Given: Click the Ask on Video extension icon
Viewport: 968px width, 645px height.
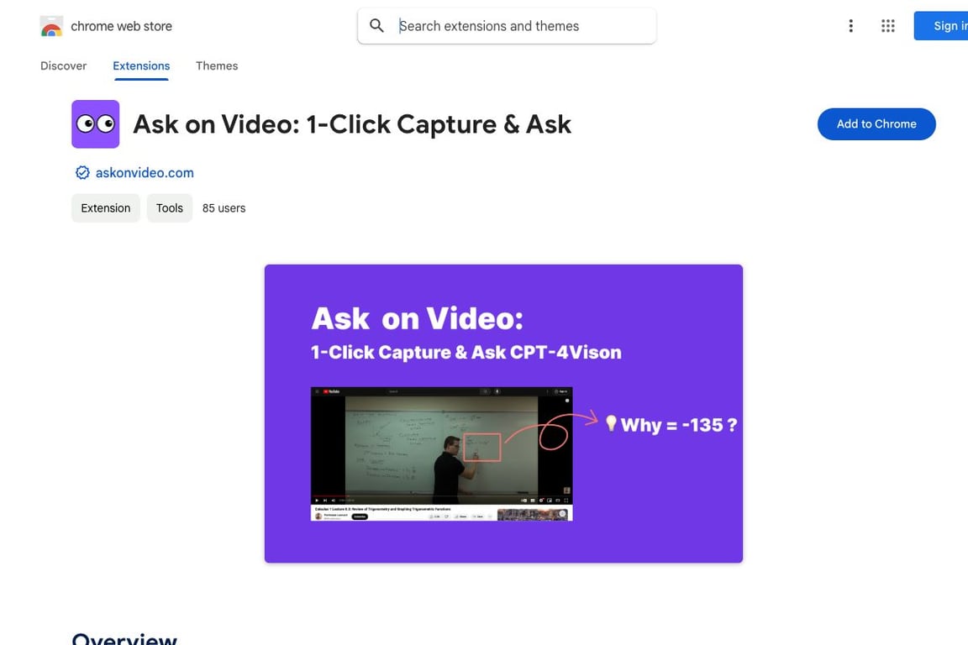Looking at the screenshot, I should tap(96, 124).
